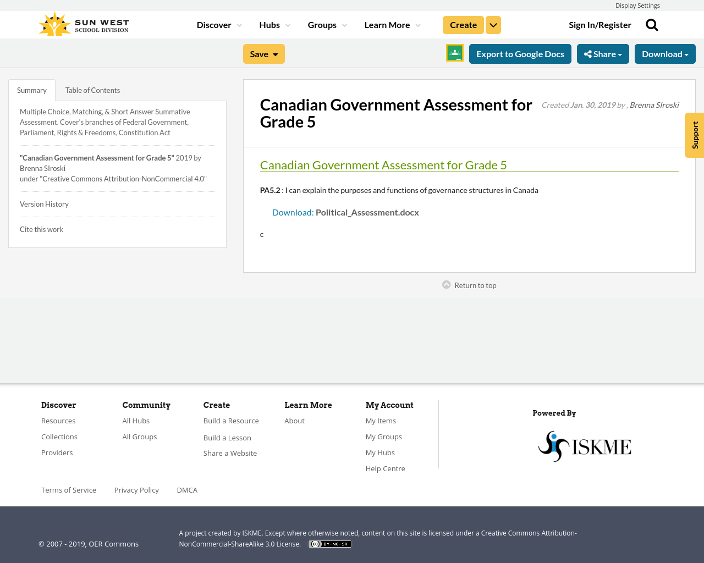Open the Sign In/Register page
The image size is (704, 563).
pos(599,24)
